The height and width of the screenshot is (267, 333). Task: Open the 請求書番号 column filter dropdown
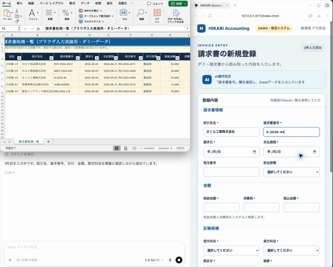(78, 58)
